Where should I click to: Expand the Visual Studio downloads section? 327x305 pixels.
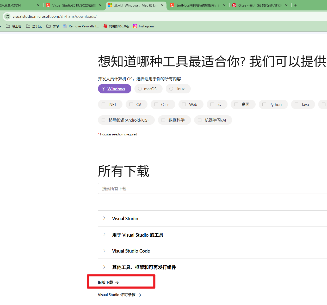212,219
